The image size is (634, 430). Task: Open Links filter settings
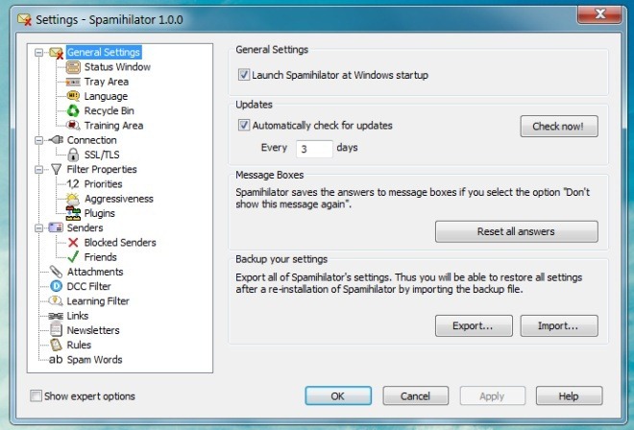[78, 316]
